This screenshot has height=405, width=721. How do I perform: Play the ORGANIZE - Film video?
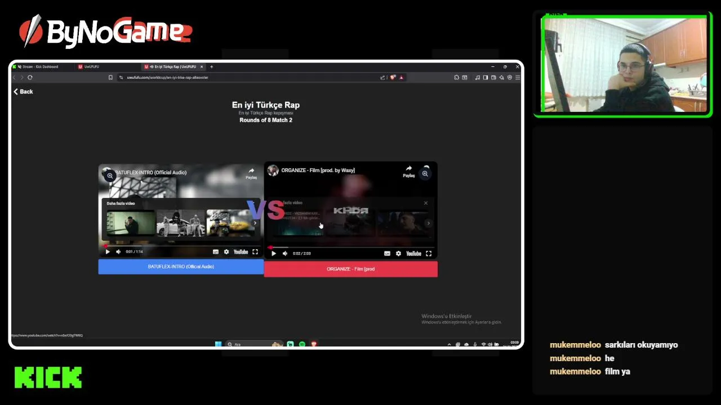[274, 254]
